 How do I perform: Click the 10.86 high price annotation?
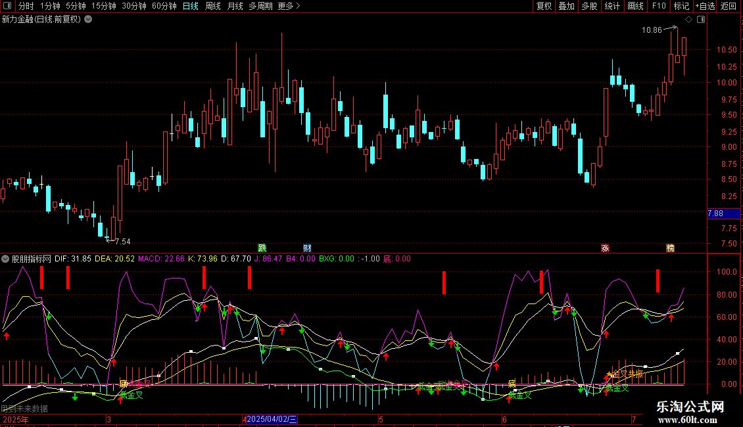pyautogui.click(x=652, y=30)
